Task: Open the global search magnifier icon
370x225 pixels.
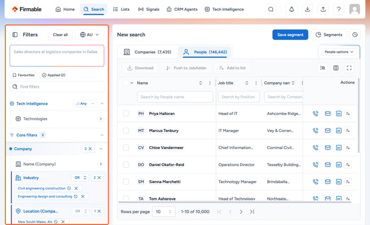Action: point(271,10)
